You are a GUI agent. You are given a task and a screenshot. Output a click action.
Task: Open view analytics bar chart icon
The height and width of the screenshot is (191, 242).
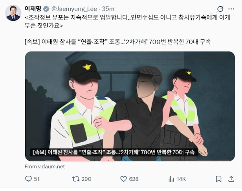click(x=171, y=179)
